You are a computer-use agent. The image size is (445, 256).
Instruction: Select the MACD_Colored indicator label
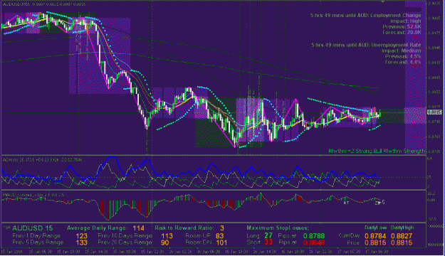click(x=33, y=195)
